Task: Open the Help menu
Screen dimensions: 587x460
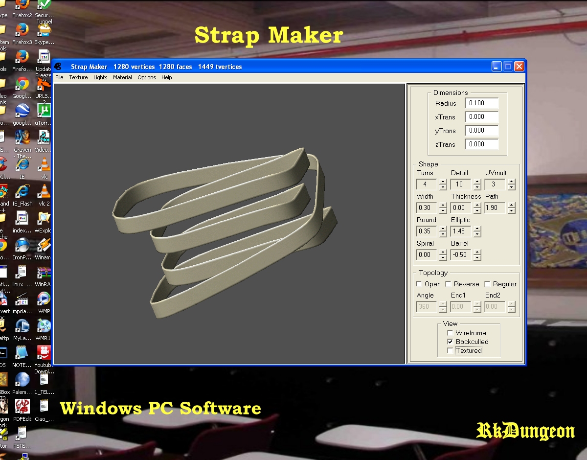Action: pos(167,77)
